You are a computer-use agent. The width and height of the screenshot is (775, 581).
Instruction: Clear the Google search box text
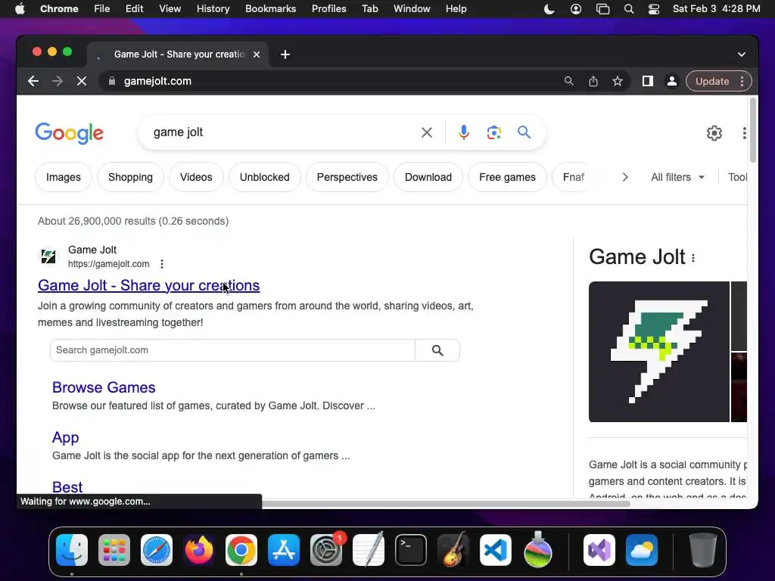[427, 132]
